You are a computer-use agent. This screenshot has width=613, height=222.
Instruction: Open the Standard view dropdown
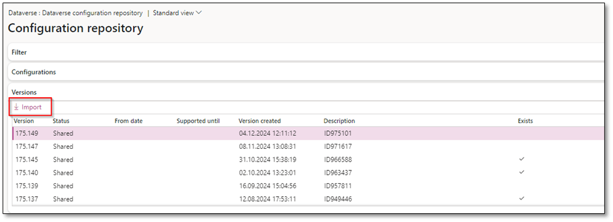pos(177,13)
